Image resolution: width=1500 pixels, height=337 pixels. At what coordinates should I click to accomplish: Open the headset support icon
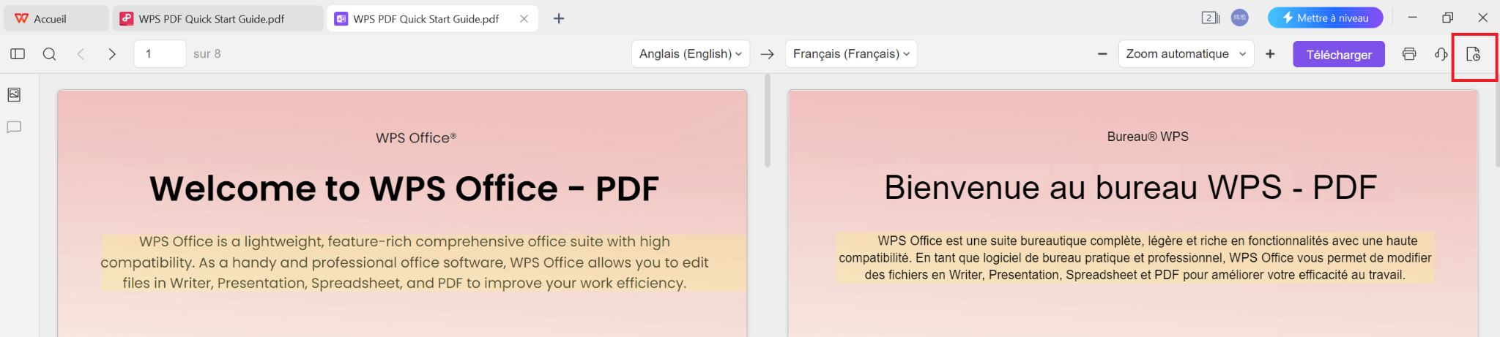coord(1441,54)
